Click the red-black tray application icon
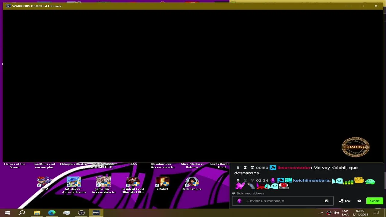 329,213
